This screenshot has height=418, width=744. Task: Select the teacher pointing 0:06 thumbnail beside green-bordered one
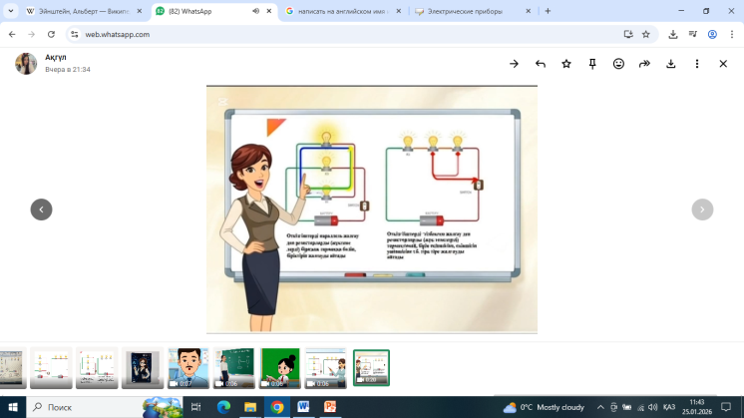325,368
